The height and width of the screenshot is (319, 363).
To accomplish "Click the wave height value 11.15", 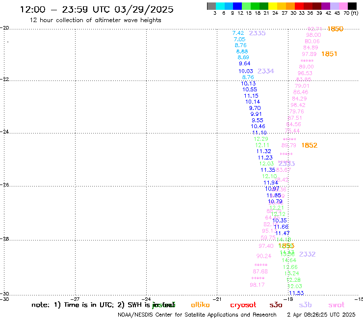I will 251,96.
